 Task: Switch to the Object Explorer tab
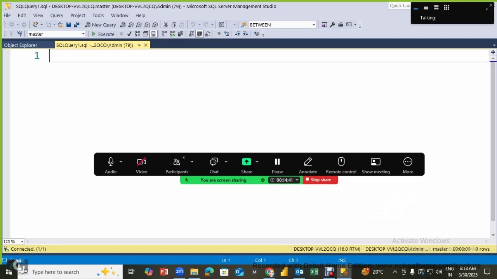click(21, 45)
